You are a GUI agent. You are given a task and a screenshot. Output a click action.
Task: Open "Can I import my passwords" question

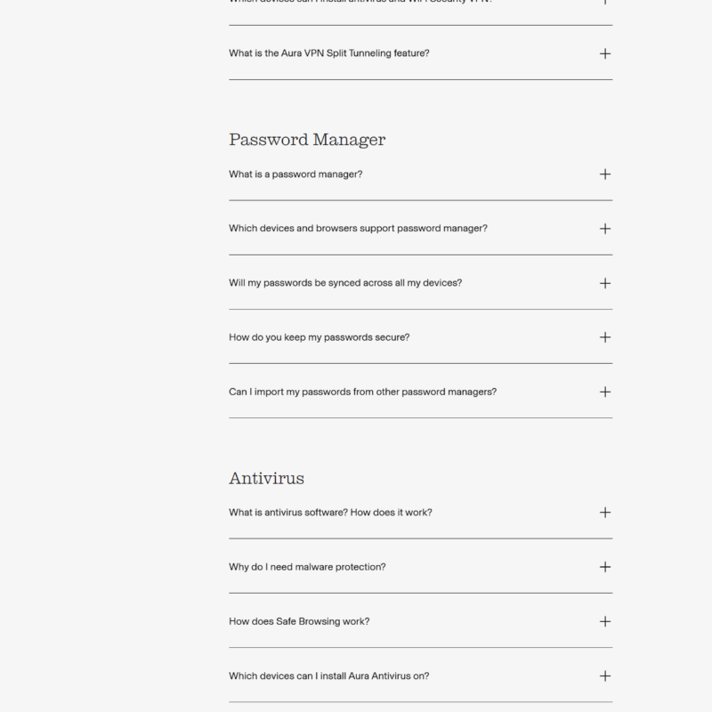[x=362, y=392]
